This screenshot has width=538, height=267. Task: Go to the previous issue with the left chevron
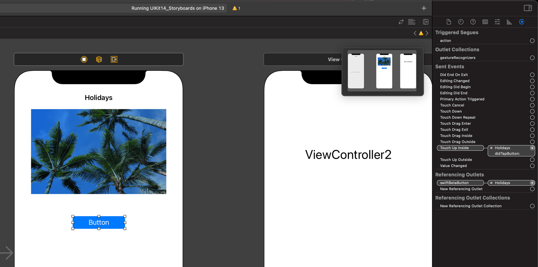415,33
